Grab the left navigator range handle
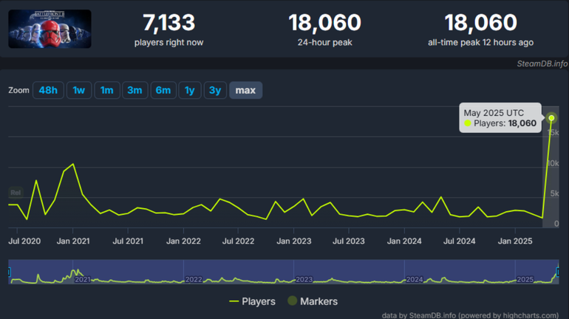 point(10,272)
